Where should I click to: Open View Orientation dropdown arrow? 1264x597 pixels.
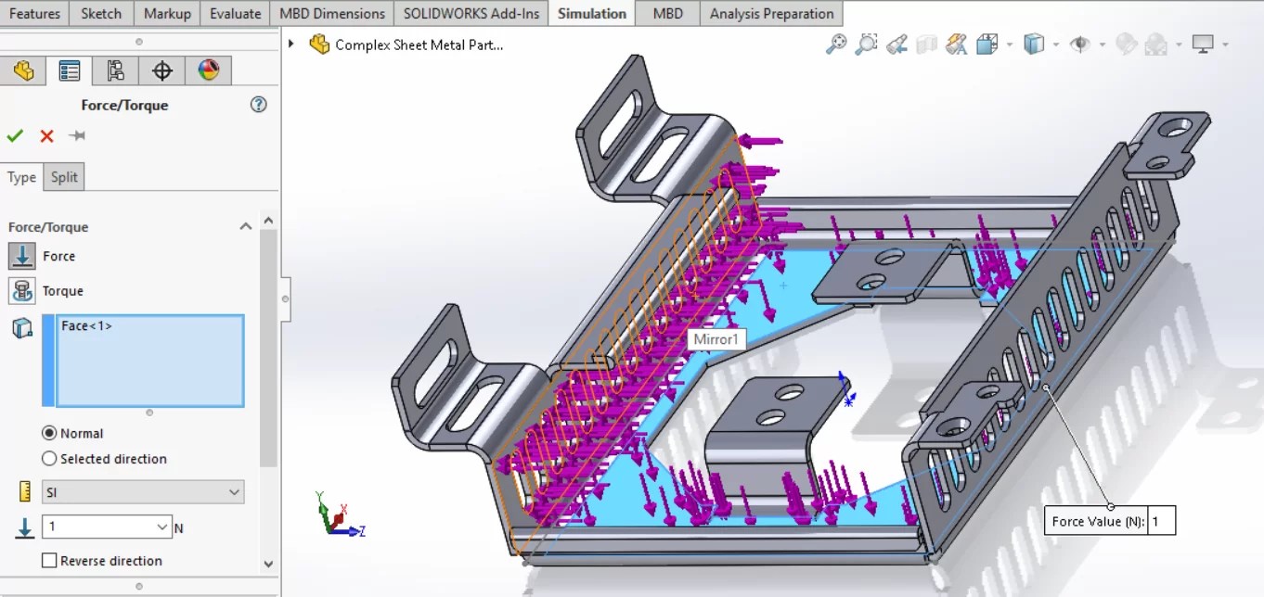(1009, 44)
